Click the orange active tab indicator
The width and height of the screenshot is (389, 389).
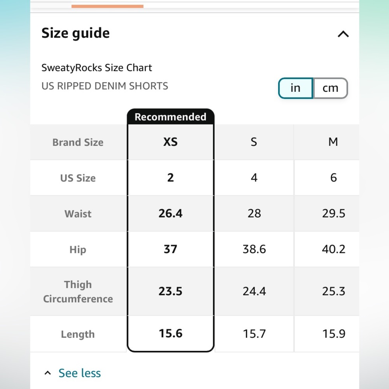pos(107,6)
